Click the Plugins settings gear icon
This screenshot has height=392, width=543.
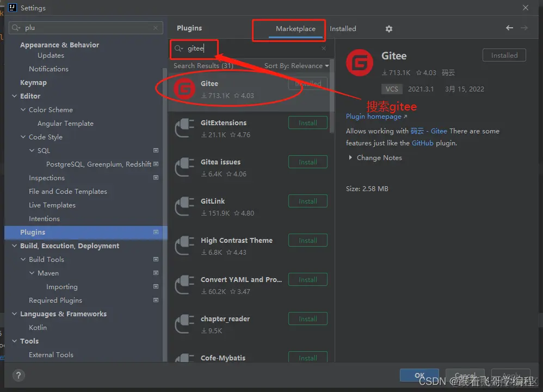(389, 29)
